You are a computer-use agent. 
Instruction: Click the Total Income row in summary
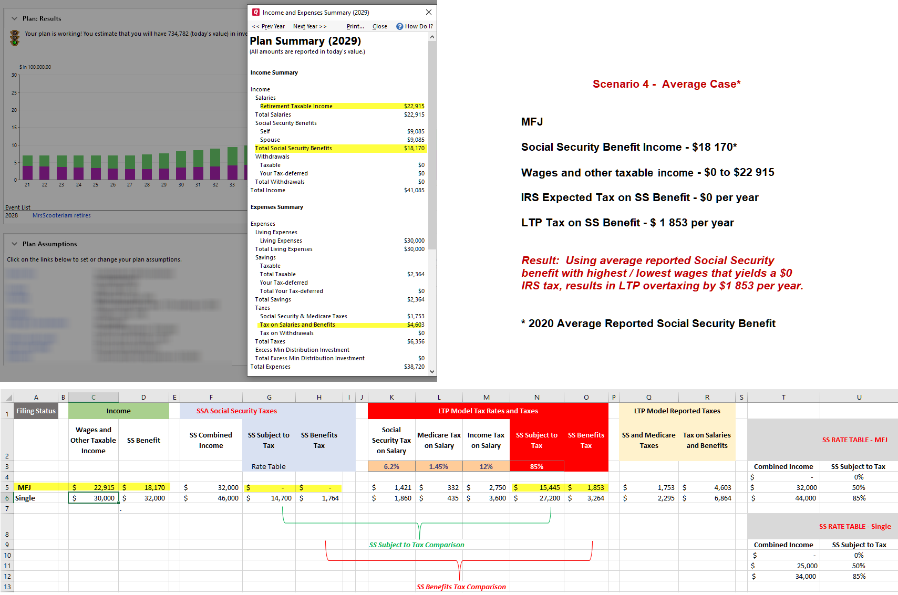[337, 190]
